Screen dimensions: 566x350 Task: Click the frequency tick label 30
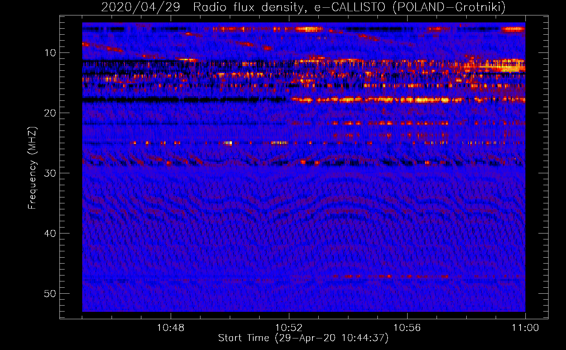point(50,173)
